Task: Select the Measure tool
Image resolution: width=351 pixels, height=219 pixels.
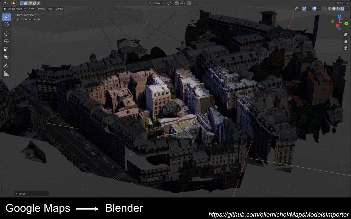Action: click(6, 73)
